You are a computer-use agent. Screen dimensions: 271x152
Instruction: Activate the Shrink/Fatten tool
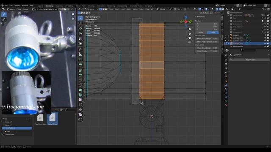point(80,110)
